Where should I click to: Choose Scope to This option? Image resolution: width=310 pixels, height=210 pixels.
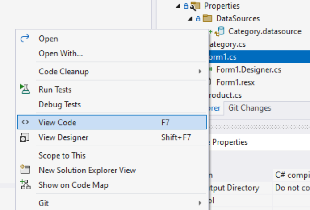click(x=62, y=155)
